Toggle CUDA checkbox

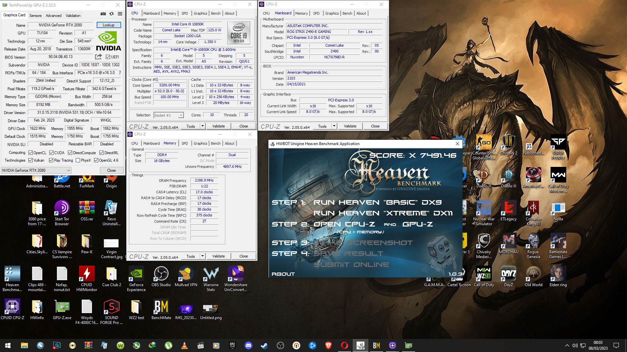[x=51, y=153]
